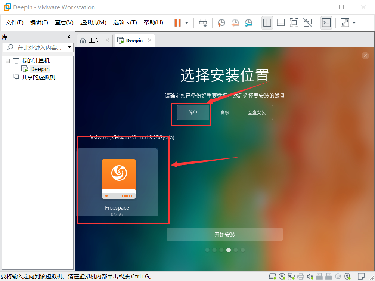Click the printer status bar icon
The height and width of the screenshot is (281, 375).
tap(301, 277)
